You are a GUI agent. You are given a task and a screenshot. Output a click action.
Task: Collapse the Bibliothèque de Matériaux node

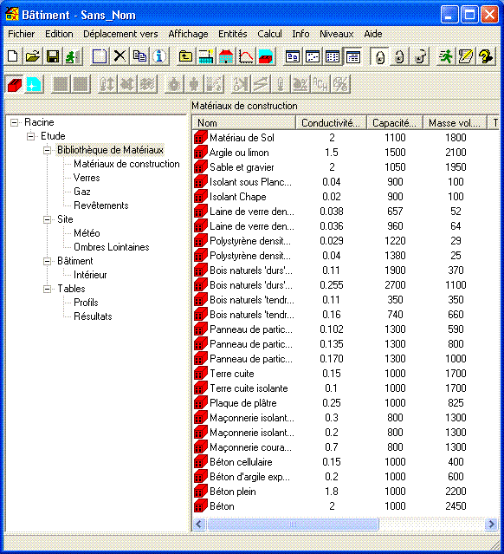point(47,150)
